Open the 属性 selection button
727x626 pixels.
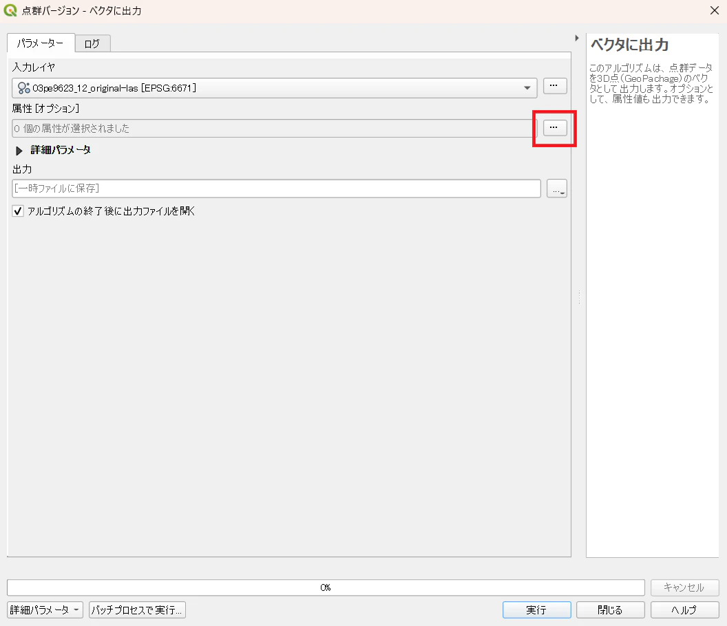tap(554, 127)
